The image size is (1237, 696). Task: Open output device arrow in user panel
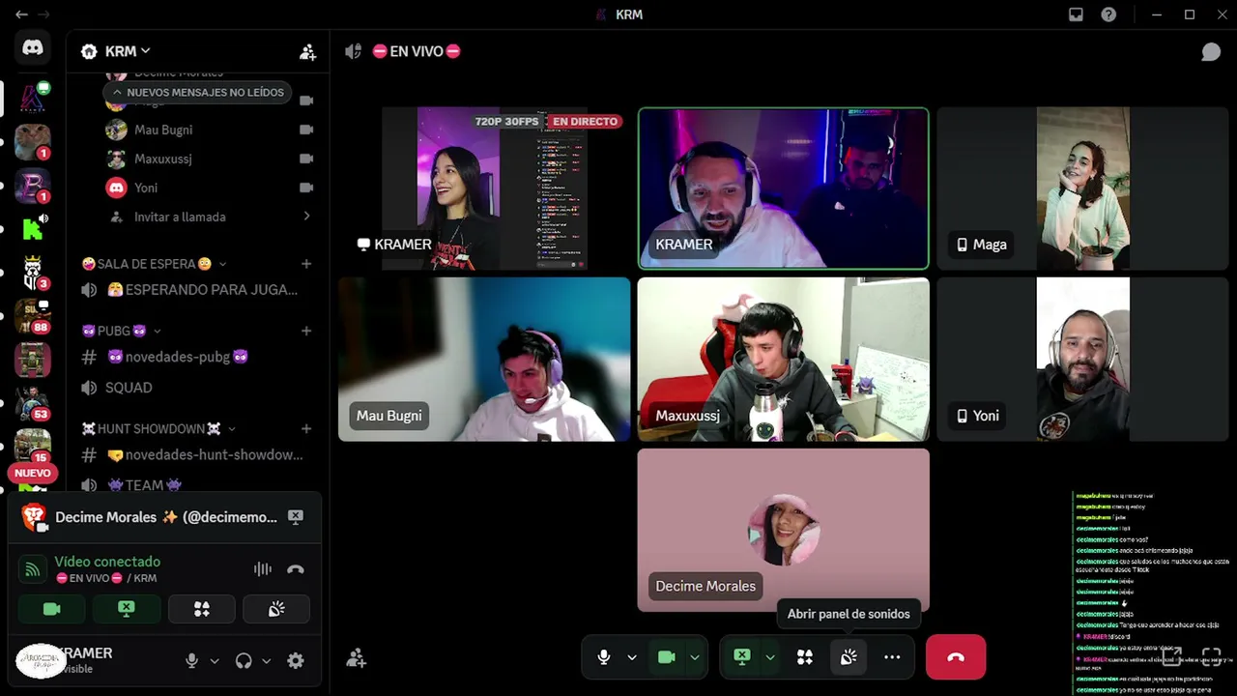click(266, 661)
